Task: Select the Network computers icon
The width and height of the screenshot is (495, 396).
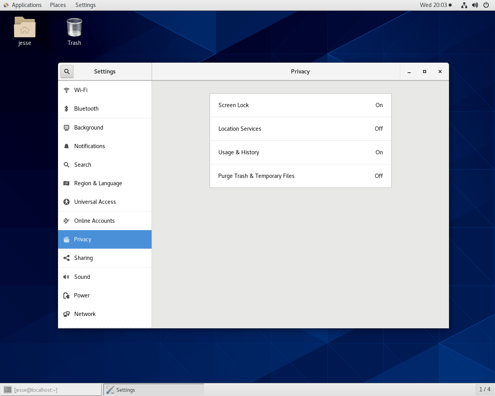Action: pyautogui.click(x=67, y=314)
